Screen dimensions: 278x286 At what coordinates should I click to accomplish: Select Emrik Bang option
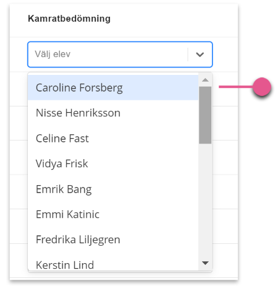coord(113,189)
